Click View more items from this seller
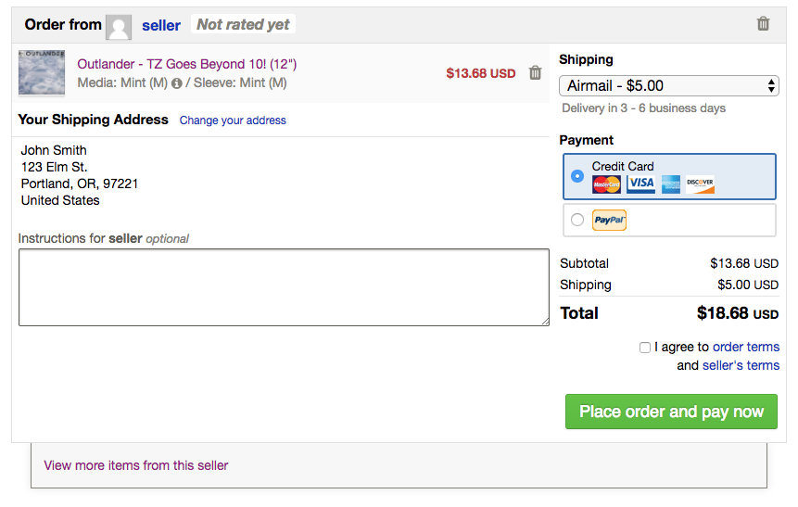This screenshot has width=798, height=507. 135,465
